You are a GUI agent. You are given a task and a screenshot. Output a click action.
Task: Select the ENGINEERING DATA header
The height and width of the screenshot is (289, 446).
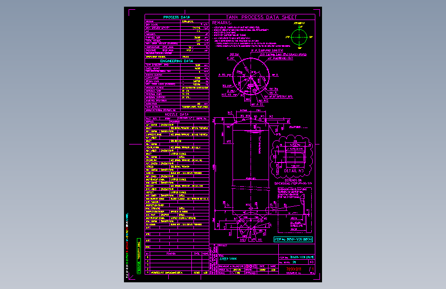[x=176, y=61]
